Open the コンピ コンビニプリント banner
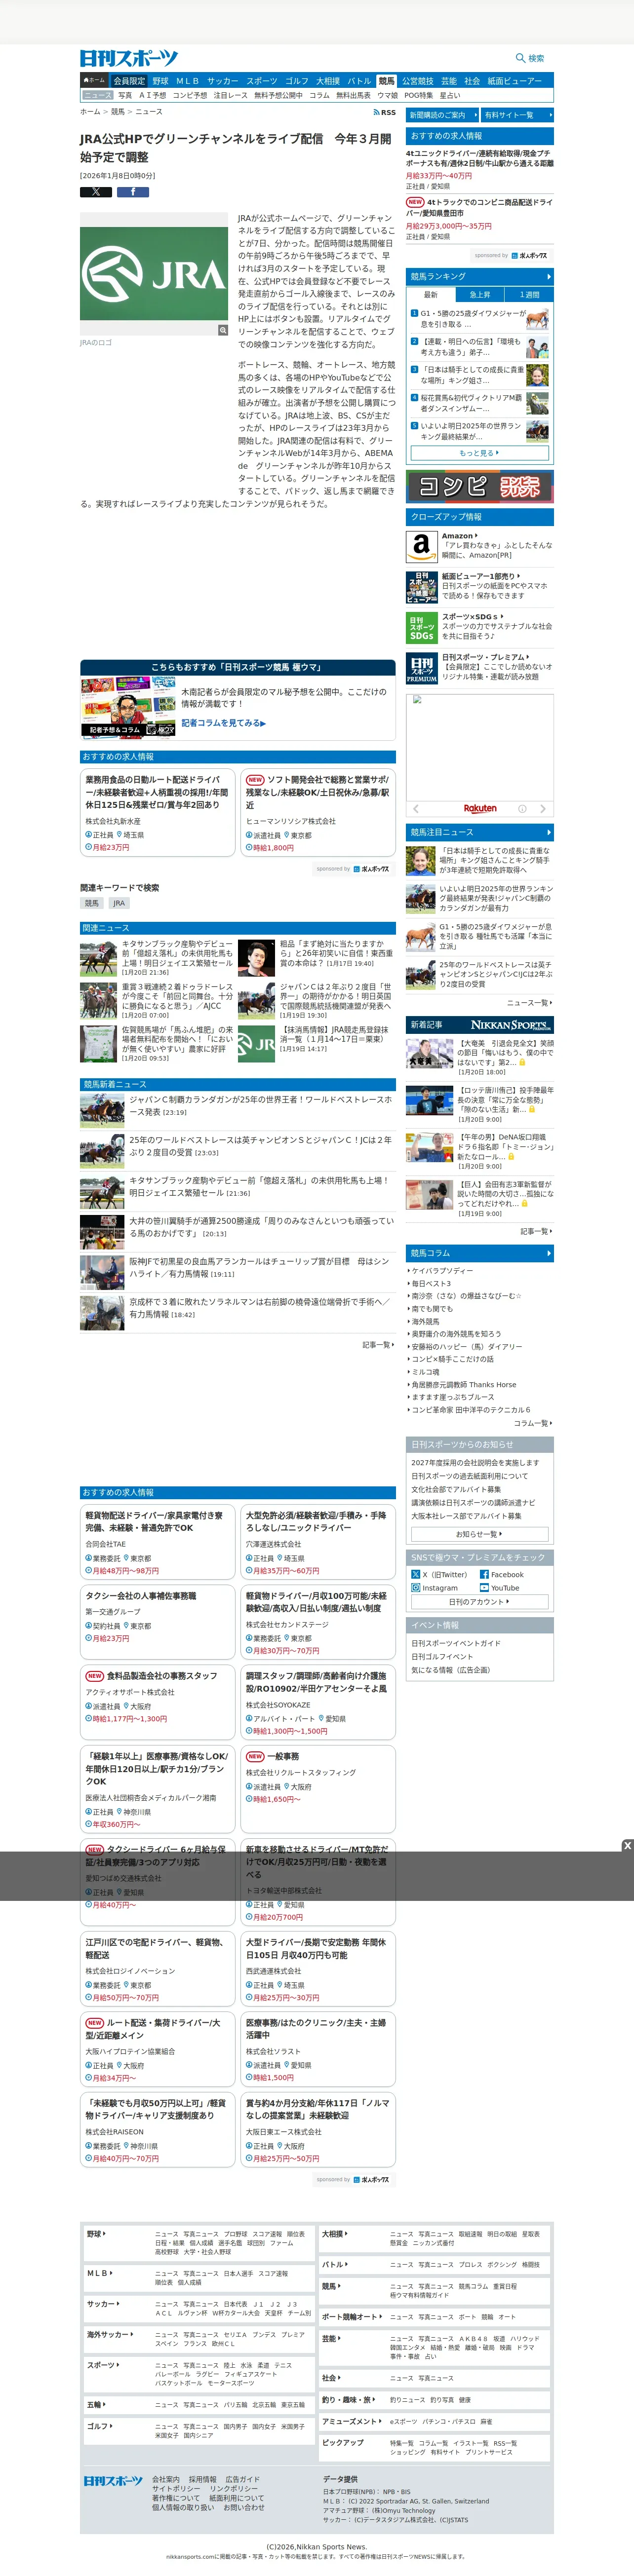The width and height of the screenshot is (634, 2576). coord(480,487)
